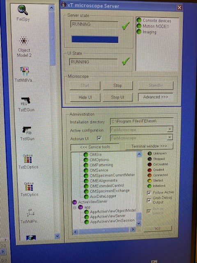Click purple icon beside ActiveViewServer
197x263 pixels.
click(75, 202)
